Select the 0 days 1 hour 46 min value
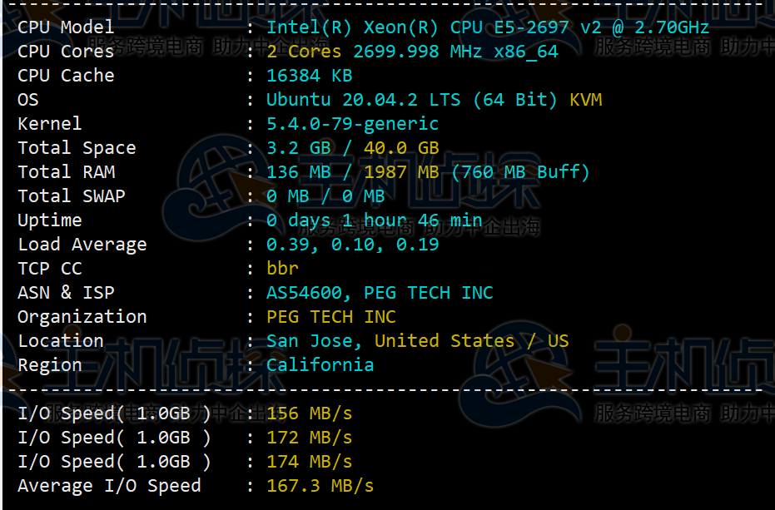775x510 pixels. tap(374, 220)
